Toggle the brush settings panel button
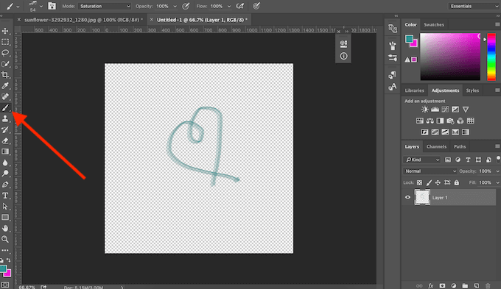The image size is (501, 289). (x=52, y=6)
